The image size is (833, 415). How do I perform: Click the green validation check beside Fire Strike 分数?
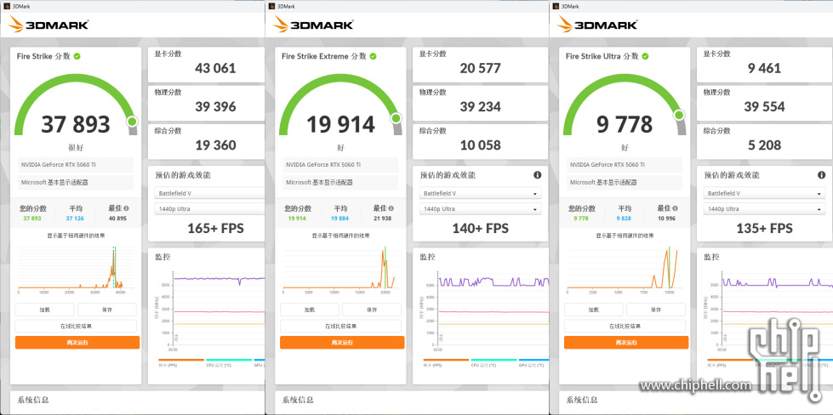click(77, 56)
